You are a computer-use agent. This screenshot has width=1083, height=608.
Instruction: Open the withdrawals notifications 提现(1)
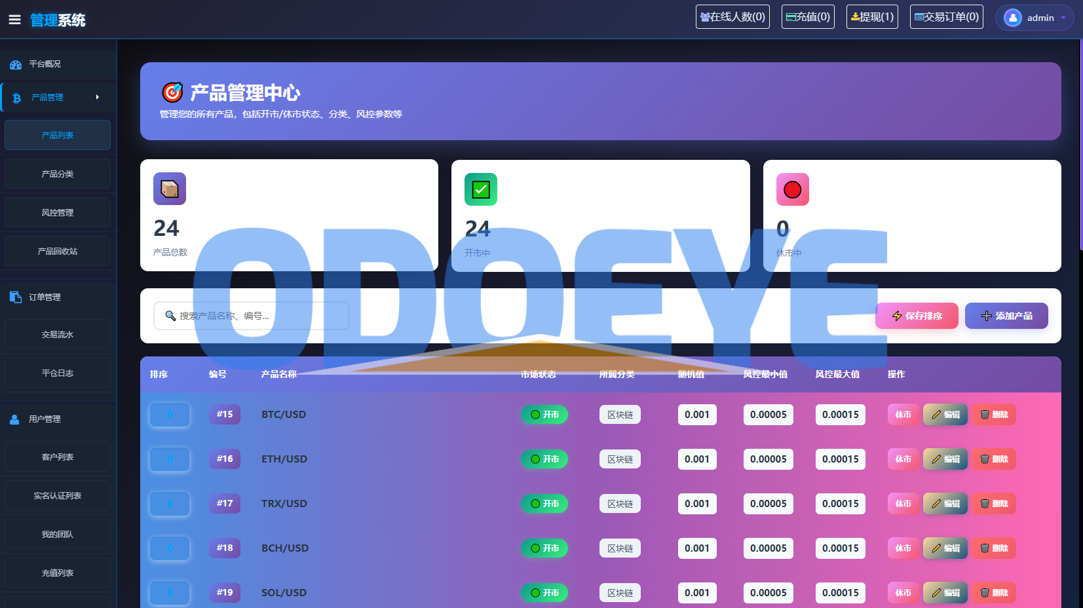coord(872,17)
